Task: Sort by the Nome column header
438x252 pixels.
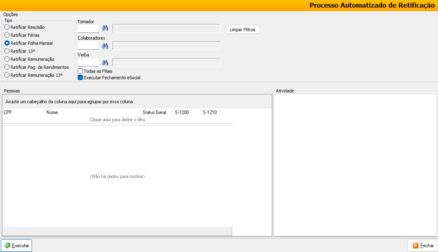Action: (x=92, y=113)
